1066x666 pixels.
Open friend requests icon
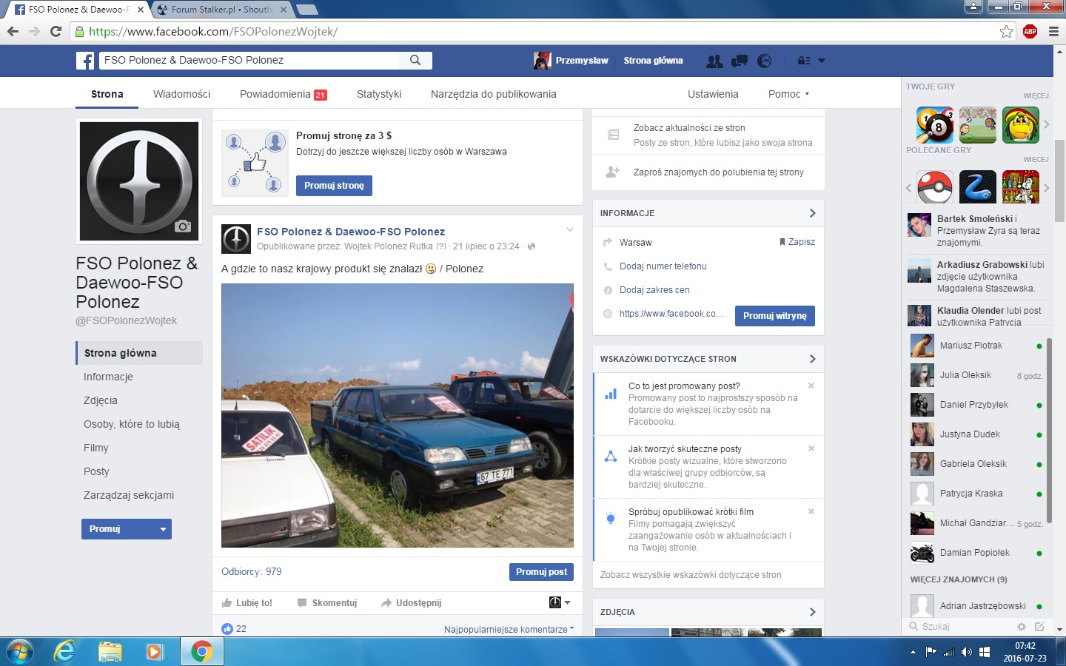click(714, 61)
